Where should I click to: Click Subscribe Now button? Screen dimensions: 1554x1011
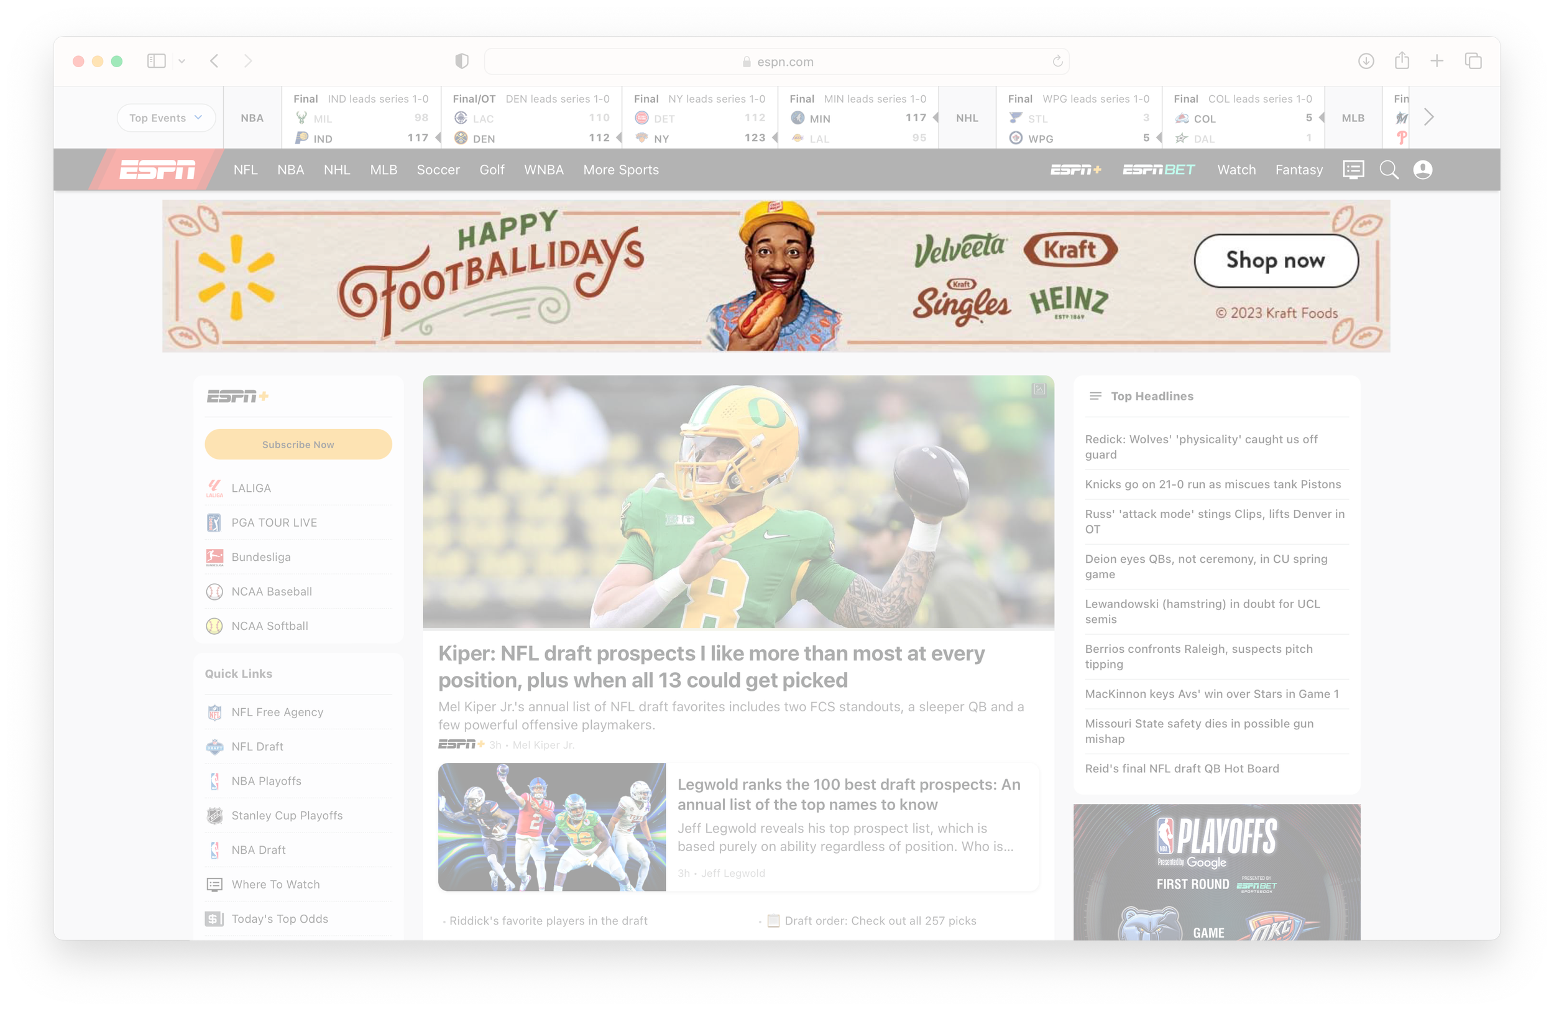(298, 444)
